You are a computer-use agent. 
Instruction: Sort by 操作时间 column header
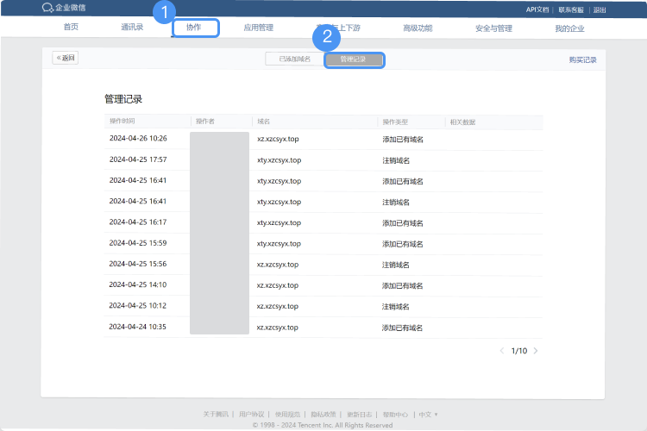(x=122, y=121)
